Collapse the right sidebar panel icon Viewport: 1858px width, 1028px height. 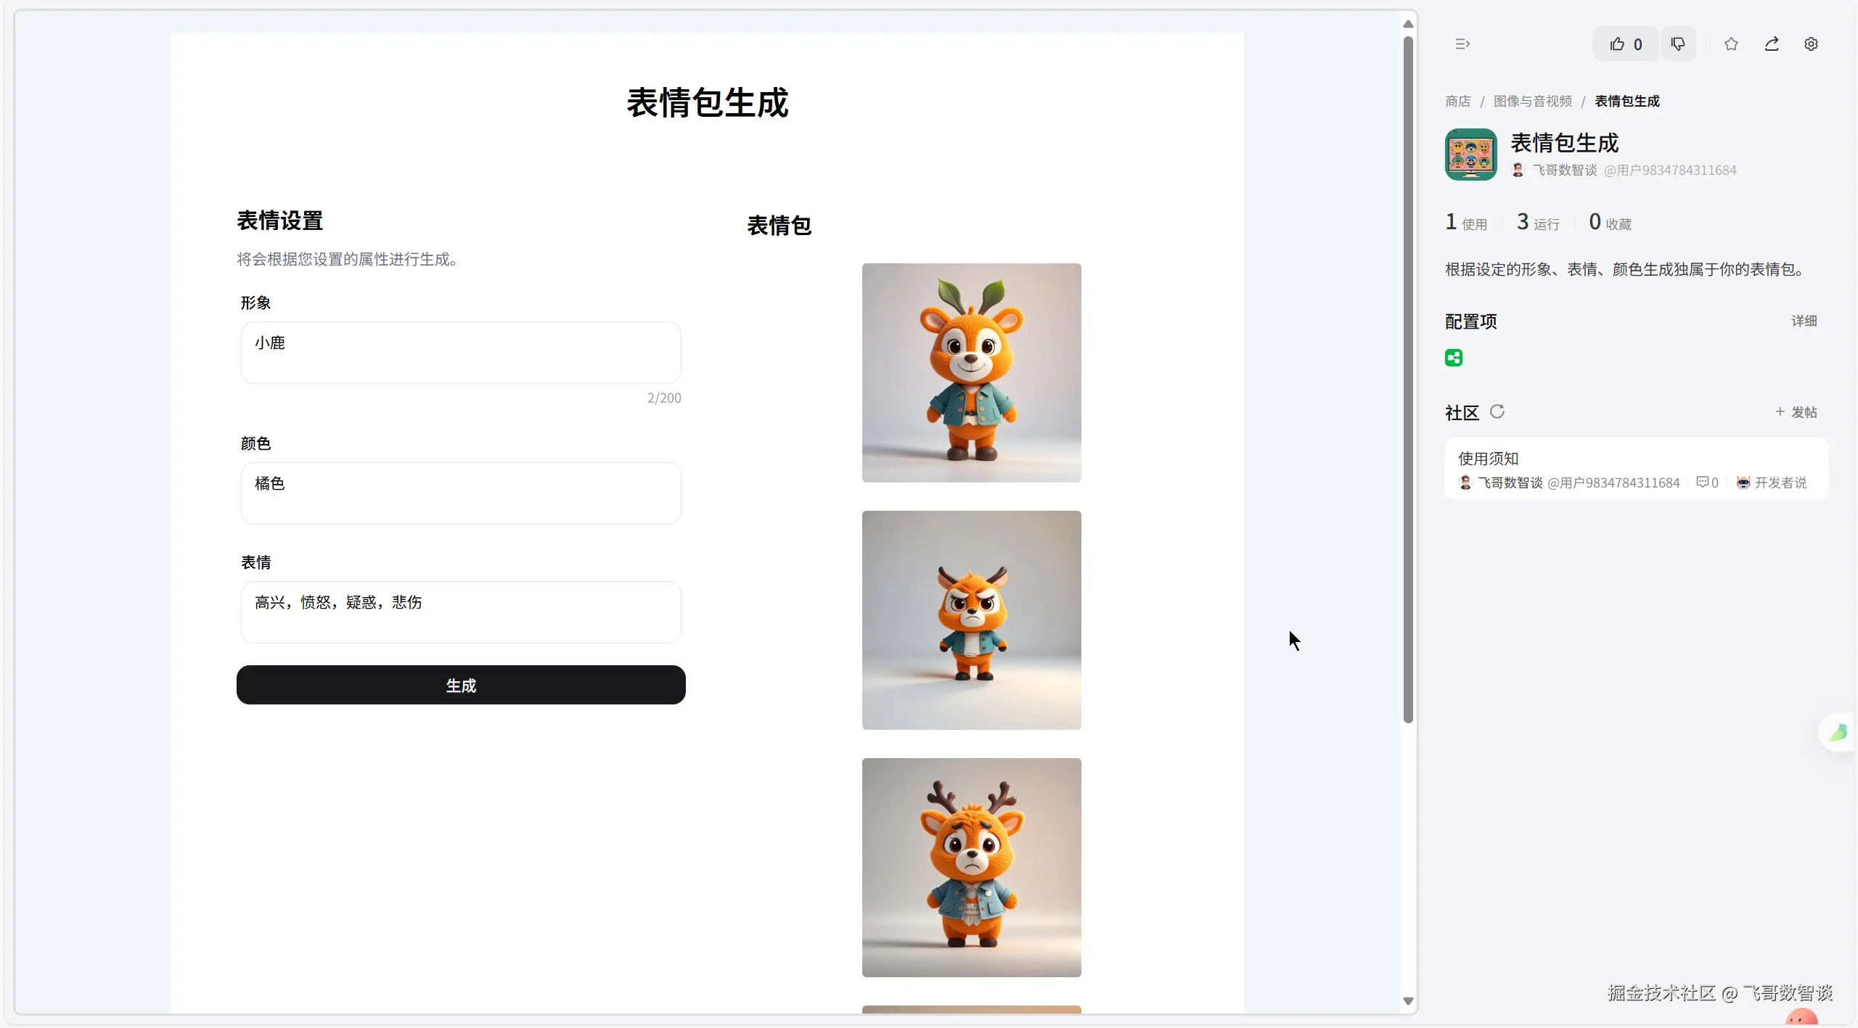pos(1462,44)
